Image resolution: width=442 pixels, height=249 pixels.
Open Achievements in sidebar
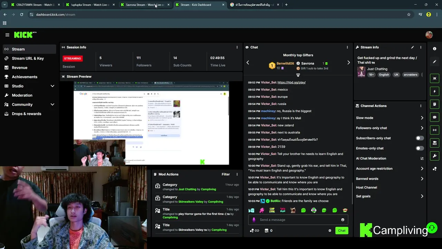(x=29, y=77)
